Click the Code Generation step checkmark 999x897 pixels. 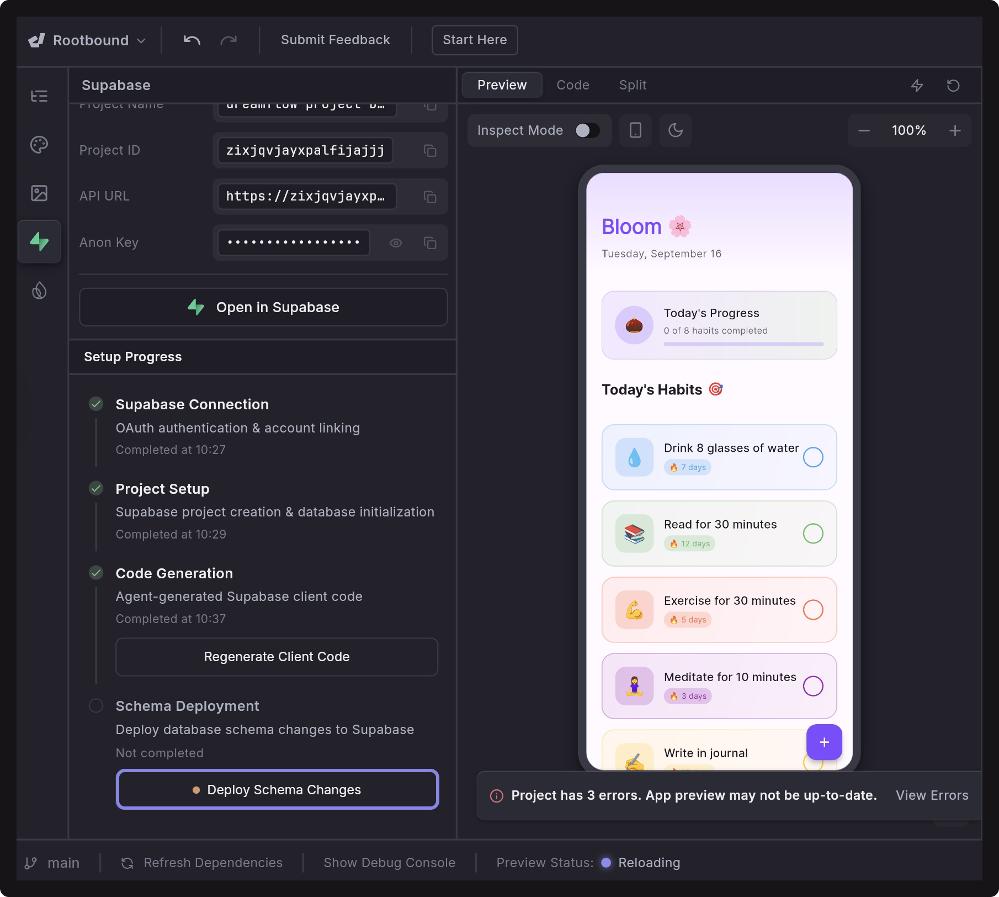[96, 573]
